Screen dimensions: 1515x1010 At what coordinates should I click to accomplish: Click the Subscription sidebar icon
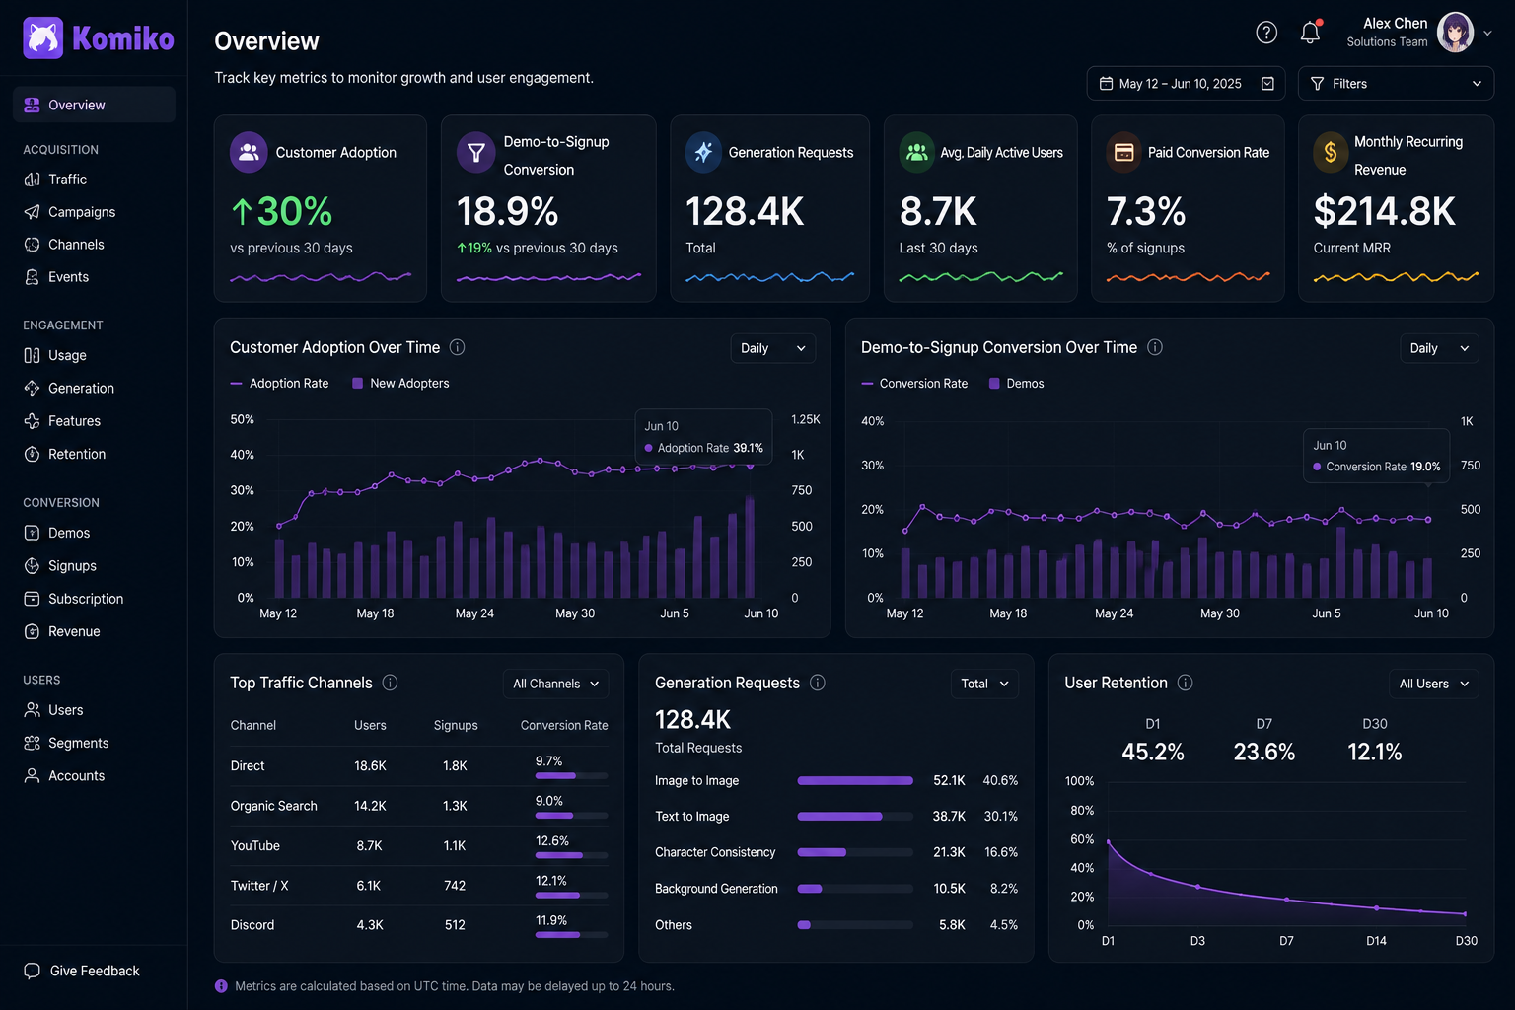(32, 599)
